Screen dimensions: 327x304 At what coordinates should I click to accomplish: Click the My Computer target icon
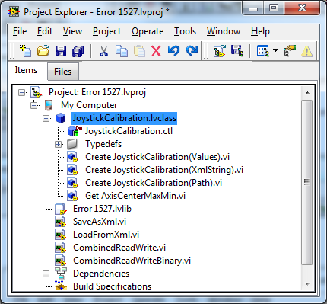pos(49,105)
